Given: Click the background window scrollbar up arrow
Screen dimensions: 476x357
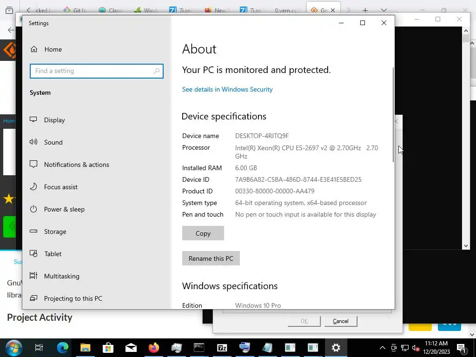Looking at the screenshot, I should 466,30.
